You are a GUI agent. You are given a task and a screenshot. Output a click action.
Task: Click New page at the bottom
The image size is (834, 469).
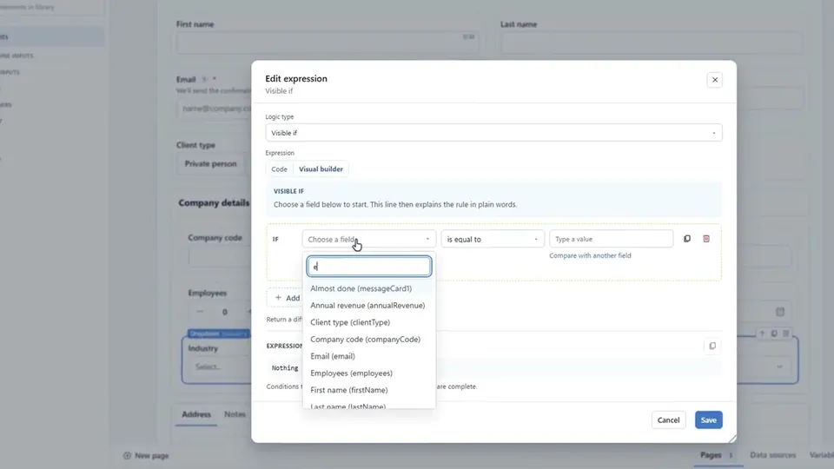click(146, 456)
